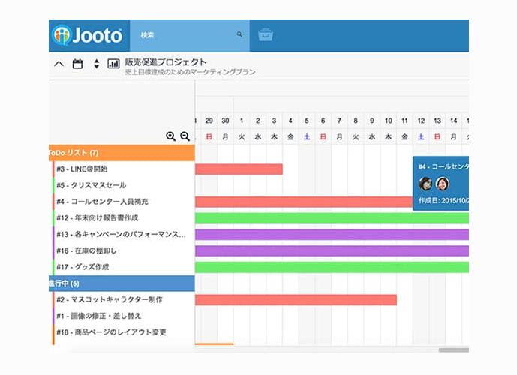Click the up-down sort arrows
The height and width of the screenshot is (375, 517).
(x=96, y=64)
